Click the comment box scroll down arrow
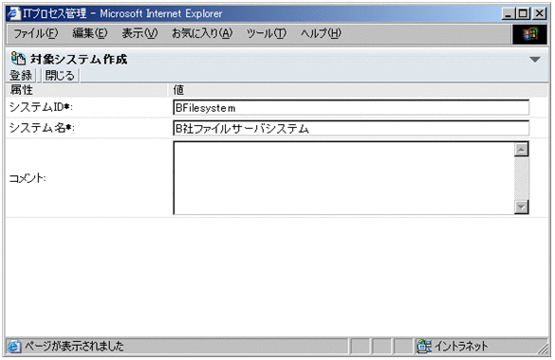 (x=522, y=207)
